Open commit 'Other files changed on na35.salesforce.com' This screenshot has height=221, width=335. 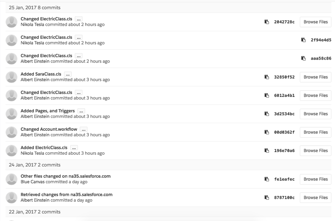pos(66,176)
